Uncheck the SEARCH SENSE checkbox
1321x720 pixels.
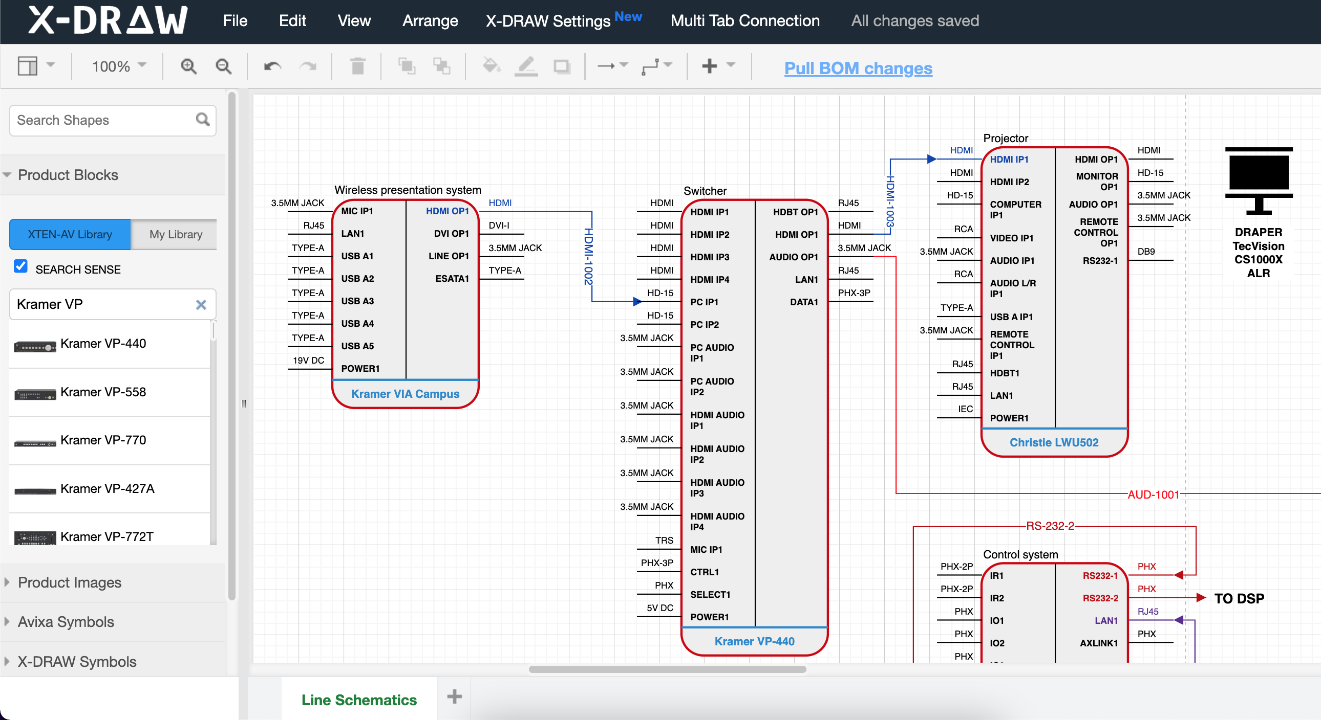point(21,266)
